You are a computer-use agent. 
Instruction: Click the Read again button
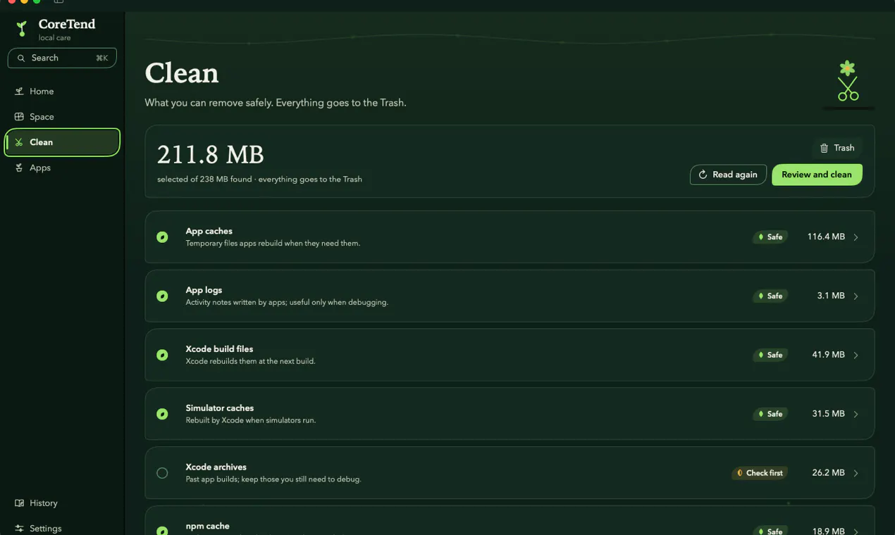point(728,175)
